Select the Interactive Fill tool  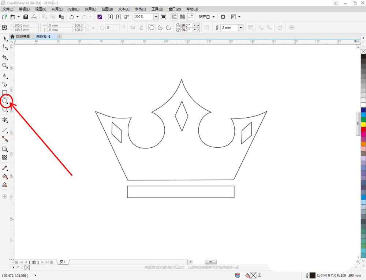[x=5, y=176]
